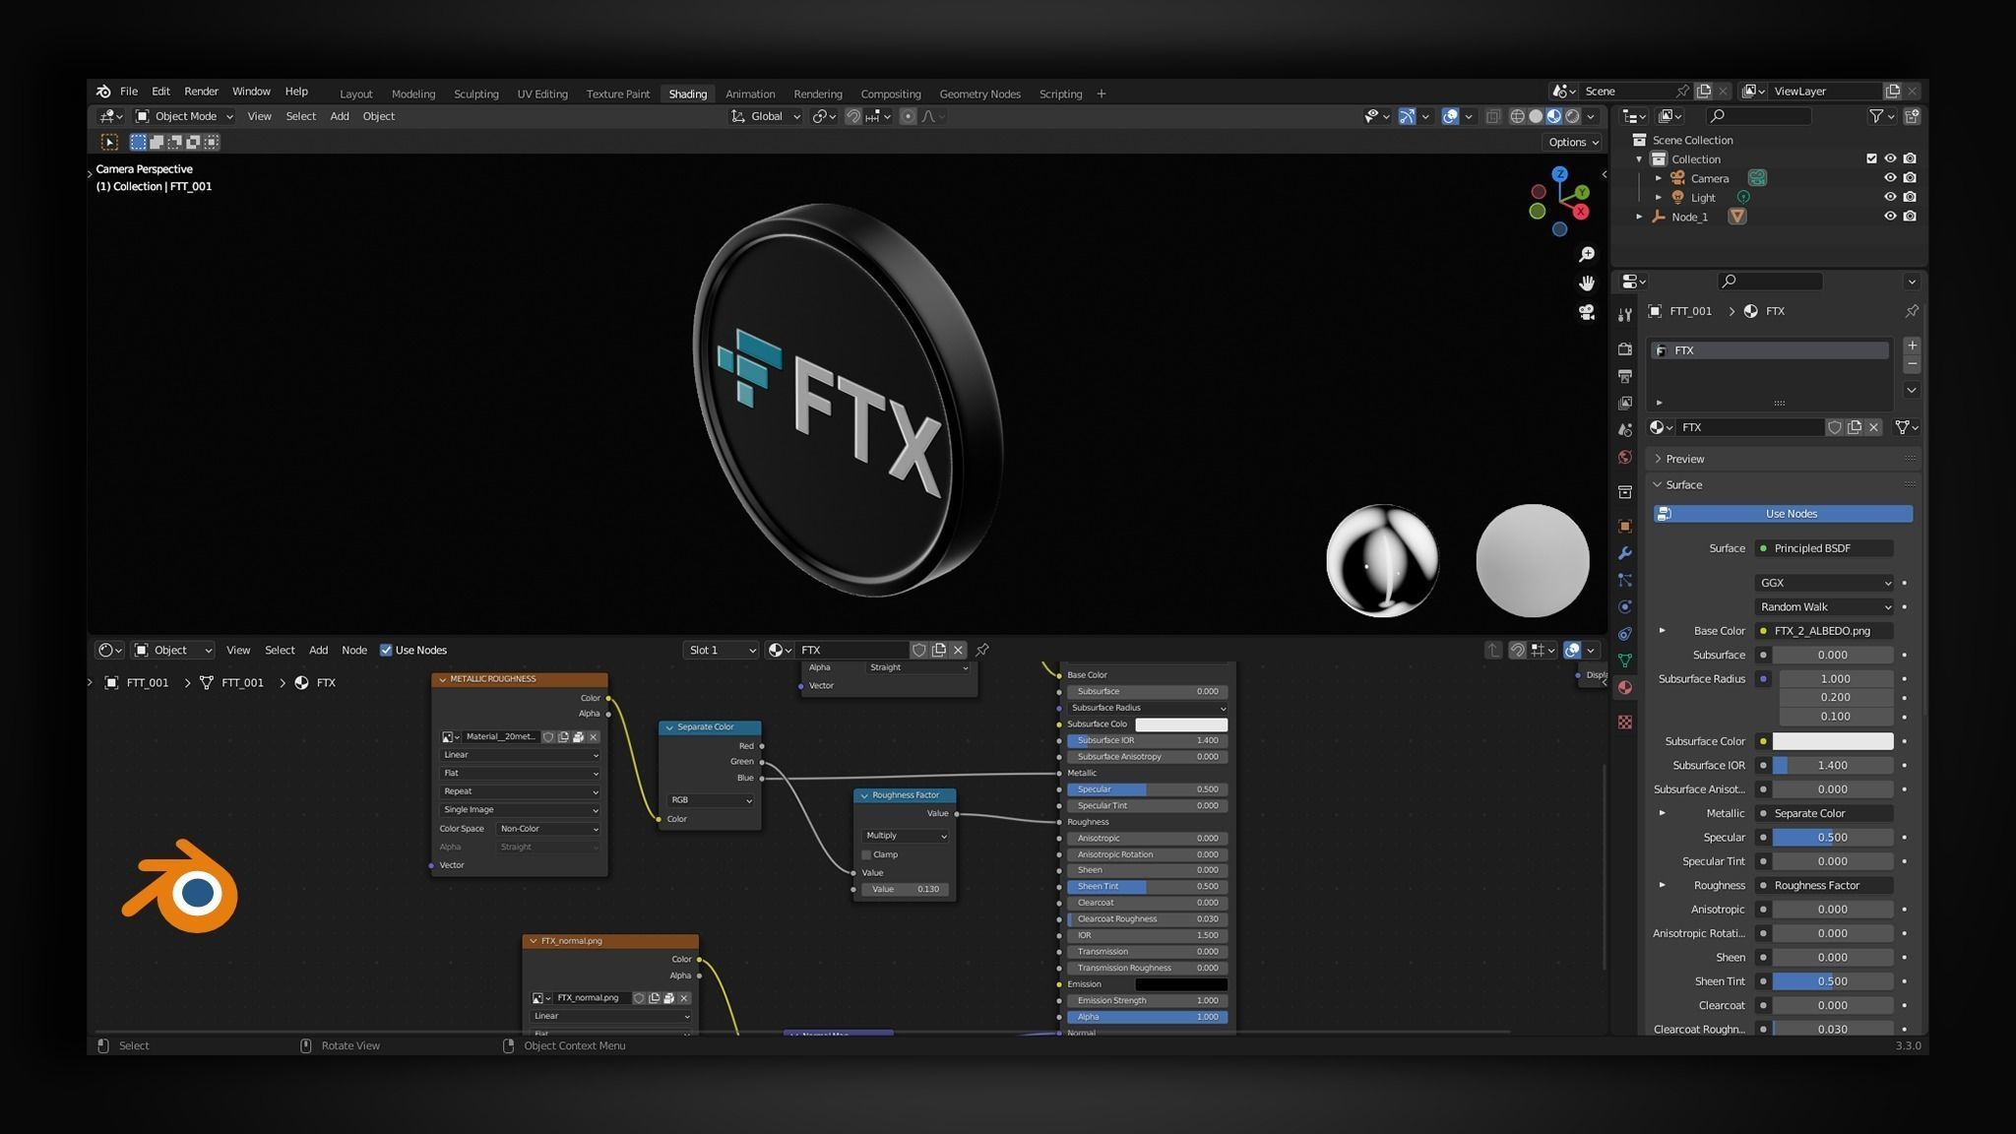Click the Value 0.130 field on Roughness Factor
2016x1134 pixels.
[904, 890]
